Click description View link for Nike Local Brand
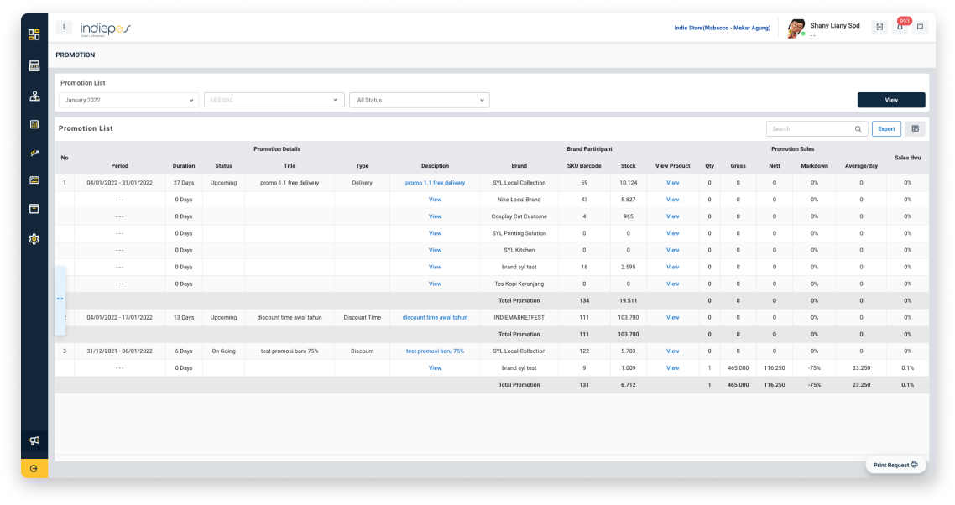This screenshot has height=505, width=955. point(435,200)
